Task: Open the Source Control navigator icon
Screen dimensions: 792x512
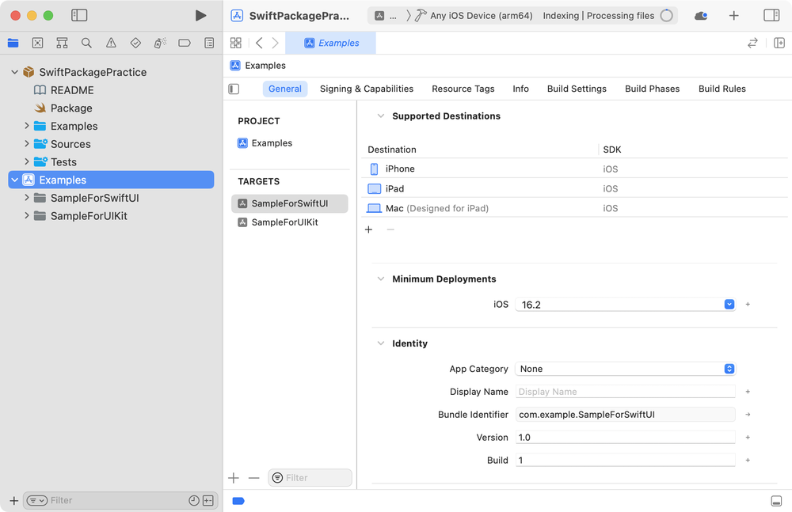Action: point(37,44)
